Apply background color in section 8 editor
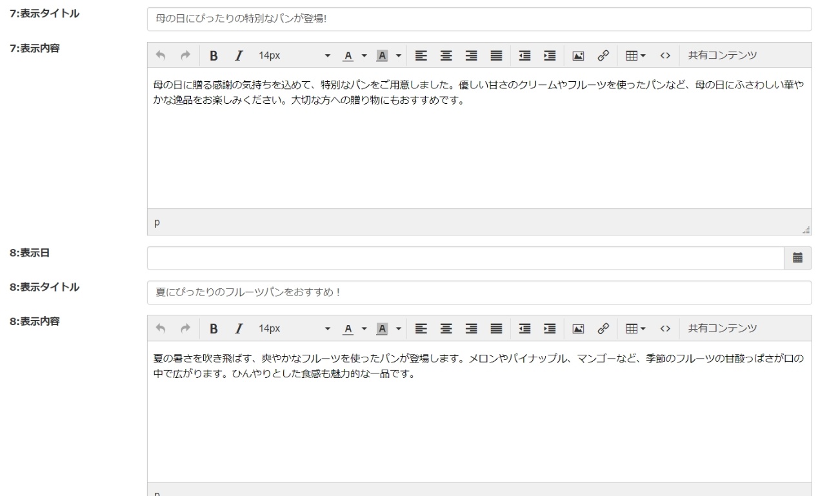 coord(381,329)
